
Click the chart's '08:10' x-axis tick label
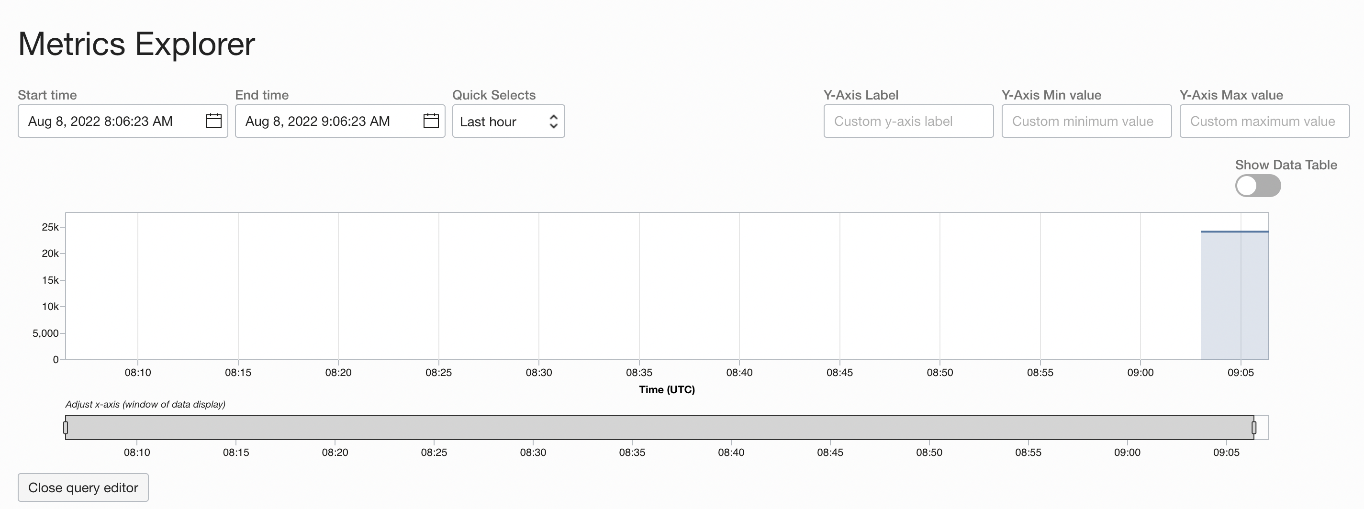pos(138,373)
